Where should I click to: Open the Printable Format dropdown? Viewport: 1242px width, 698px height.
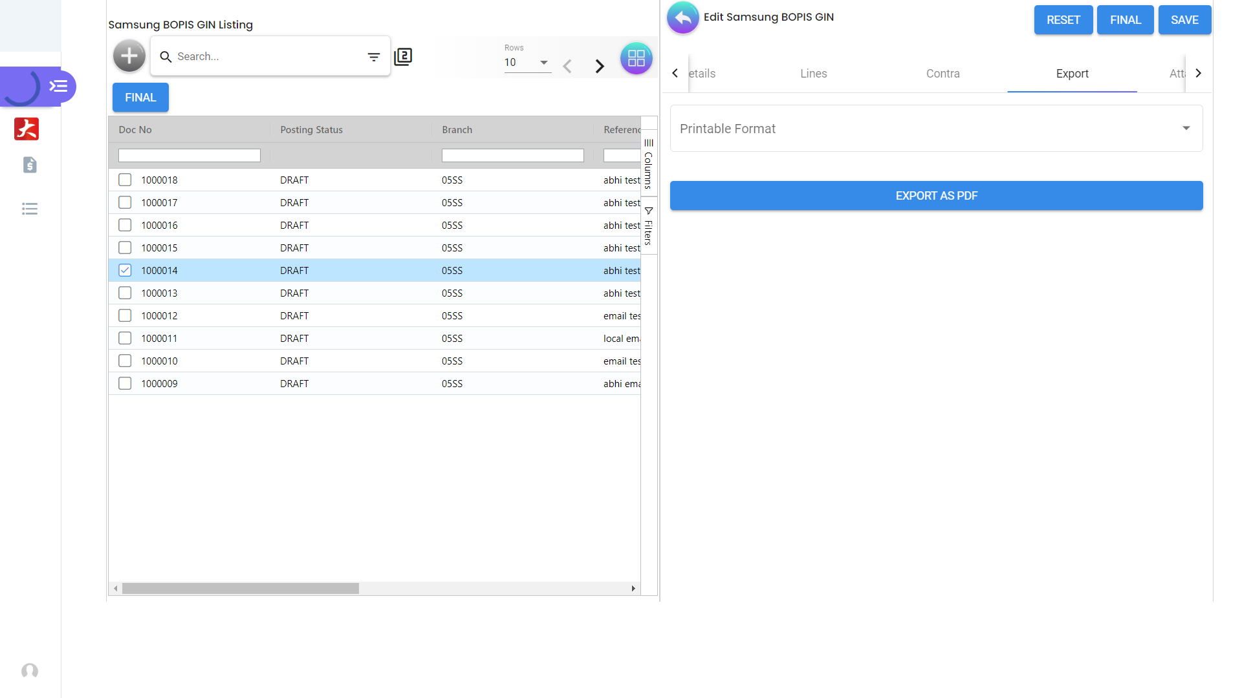point(936,129)
